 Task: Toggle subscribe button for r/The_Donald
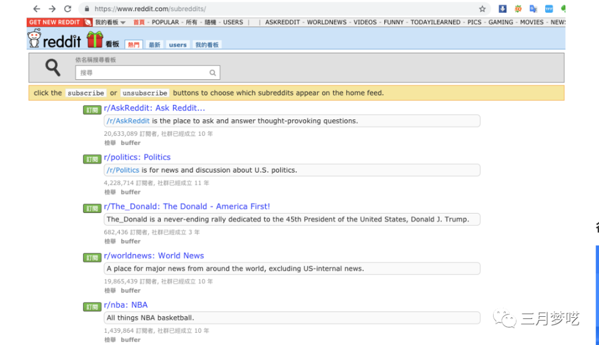[x=92, y=209]
